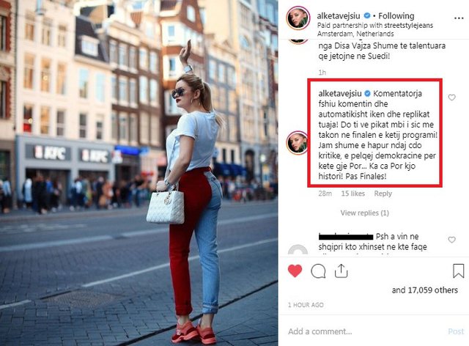469x346 pixels.
Task: Open alketavejsiu profile picture in header
Action: tap(298, 18)
